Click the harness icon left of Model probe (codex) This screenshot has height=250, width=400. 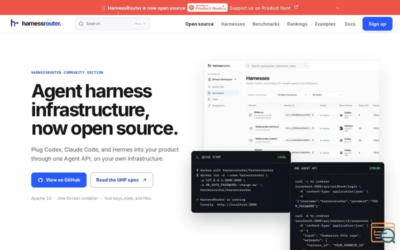point(251,140)
